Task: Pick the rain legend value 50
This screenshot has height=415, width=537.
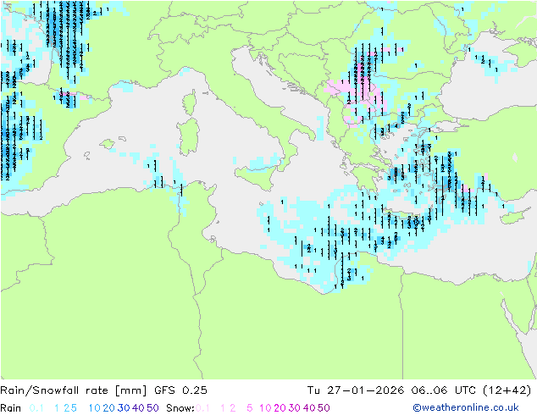Action: 152,408
